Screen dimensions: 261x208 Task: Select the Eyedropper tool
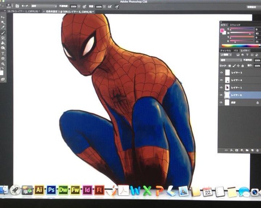click(3, 28)
